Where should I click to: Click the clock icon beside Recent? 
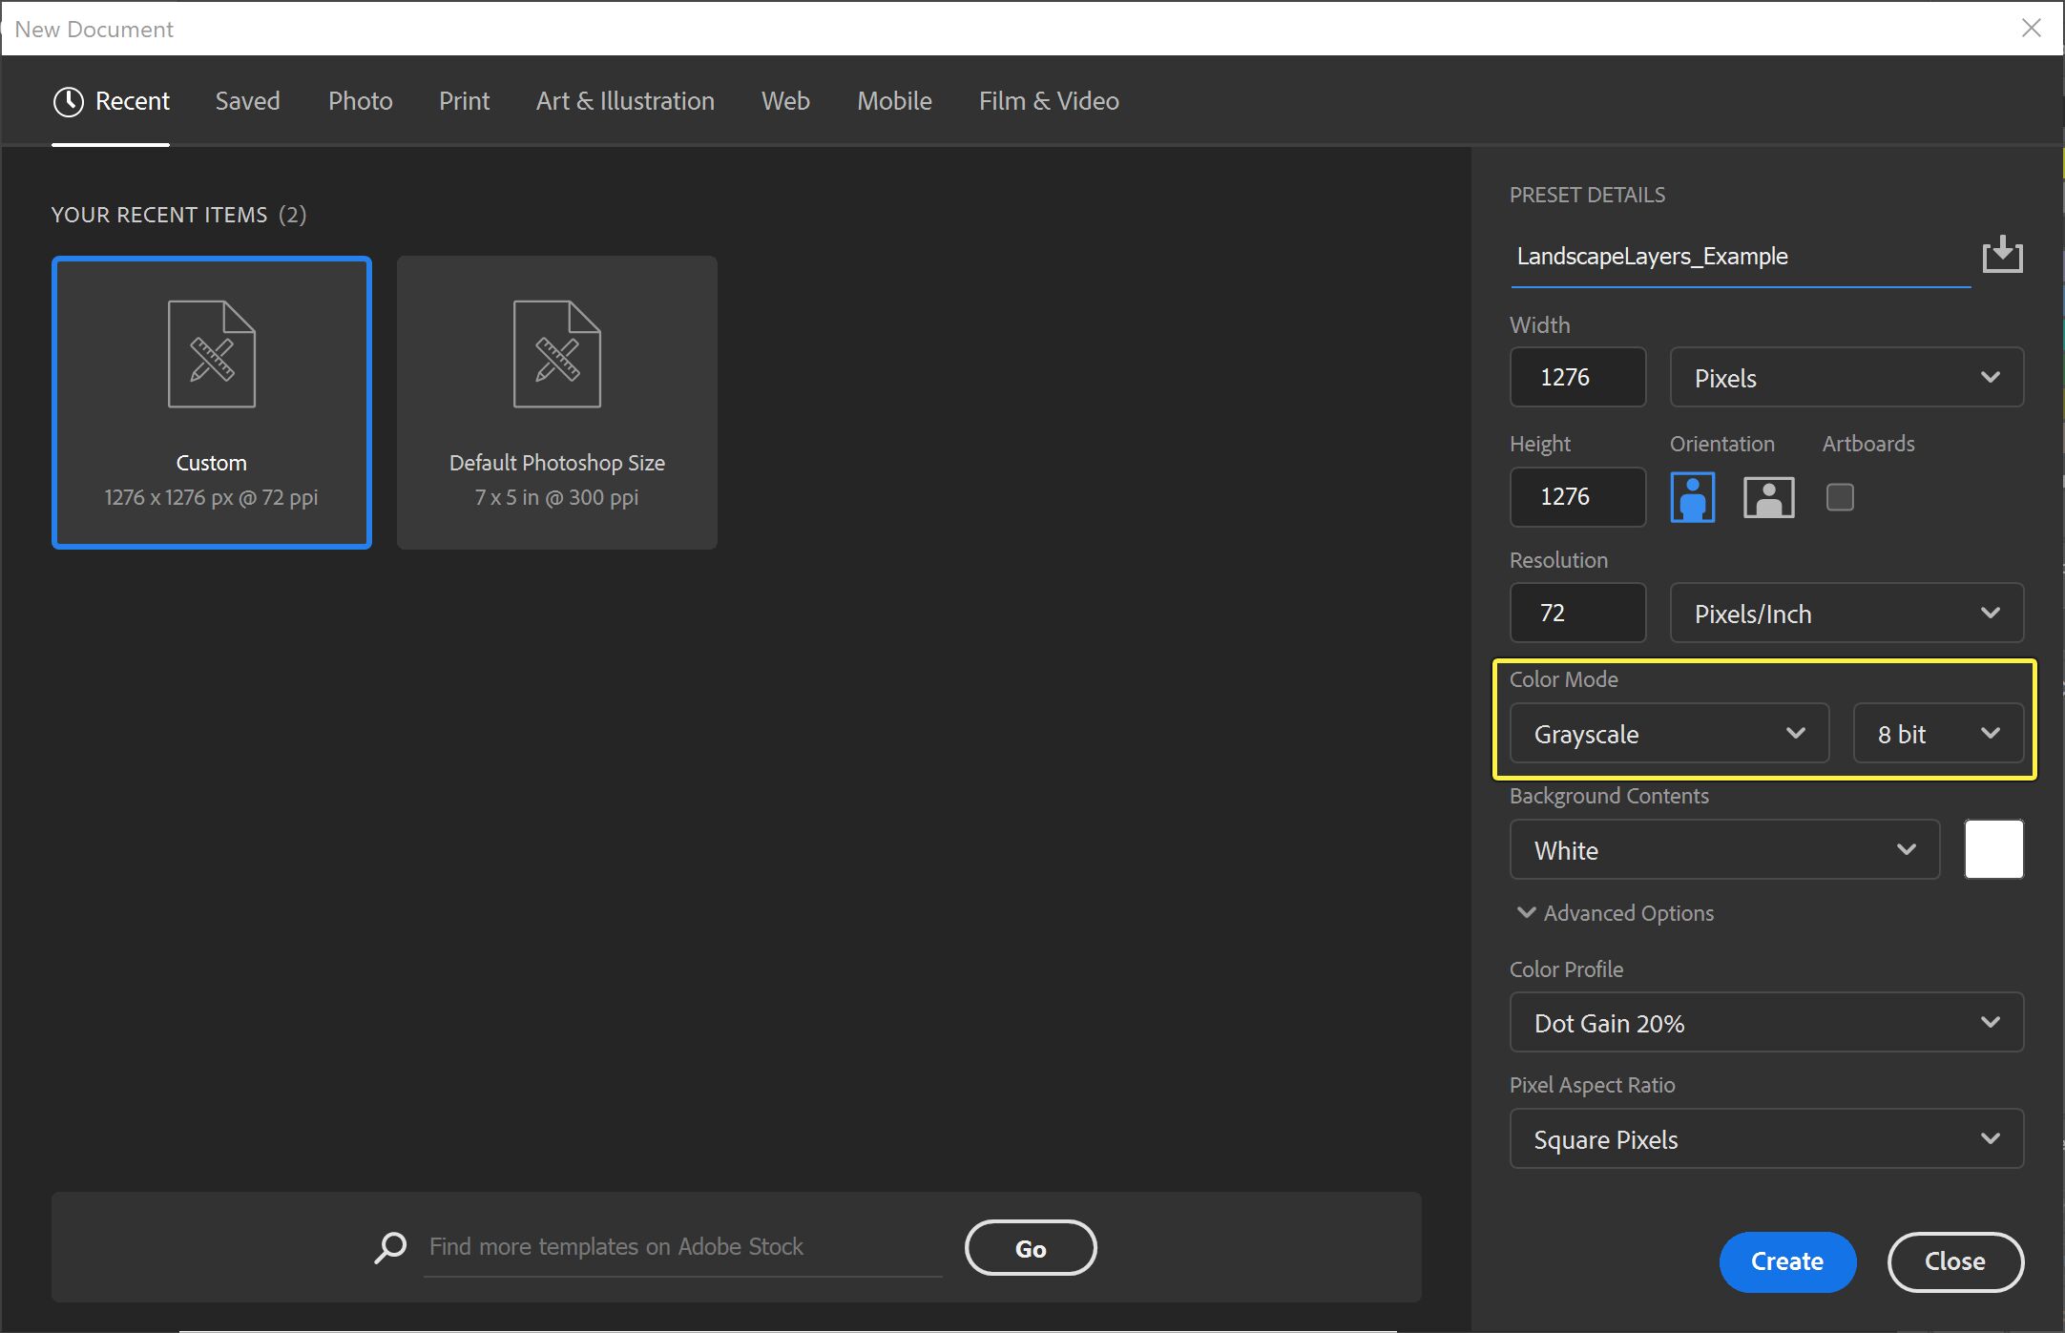tap(68, 100)
